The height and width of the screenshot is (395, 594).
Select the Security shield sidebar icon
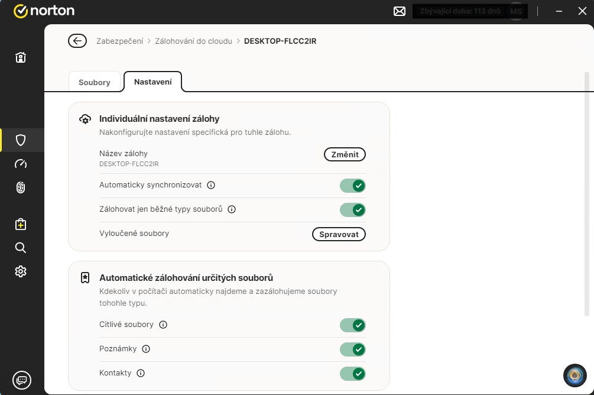[x=21, y=140]
